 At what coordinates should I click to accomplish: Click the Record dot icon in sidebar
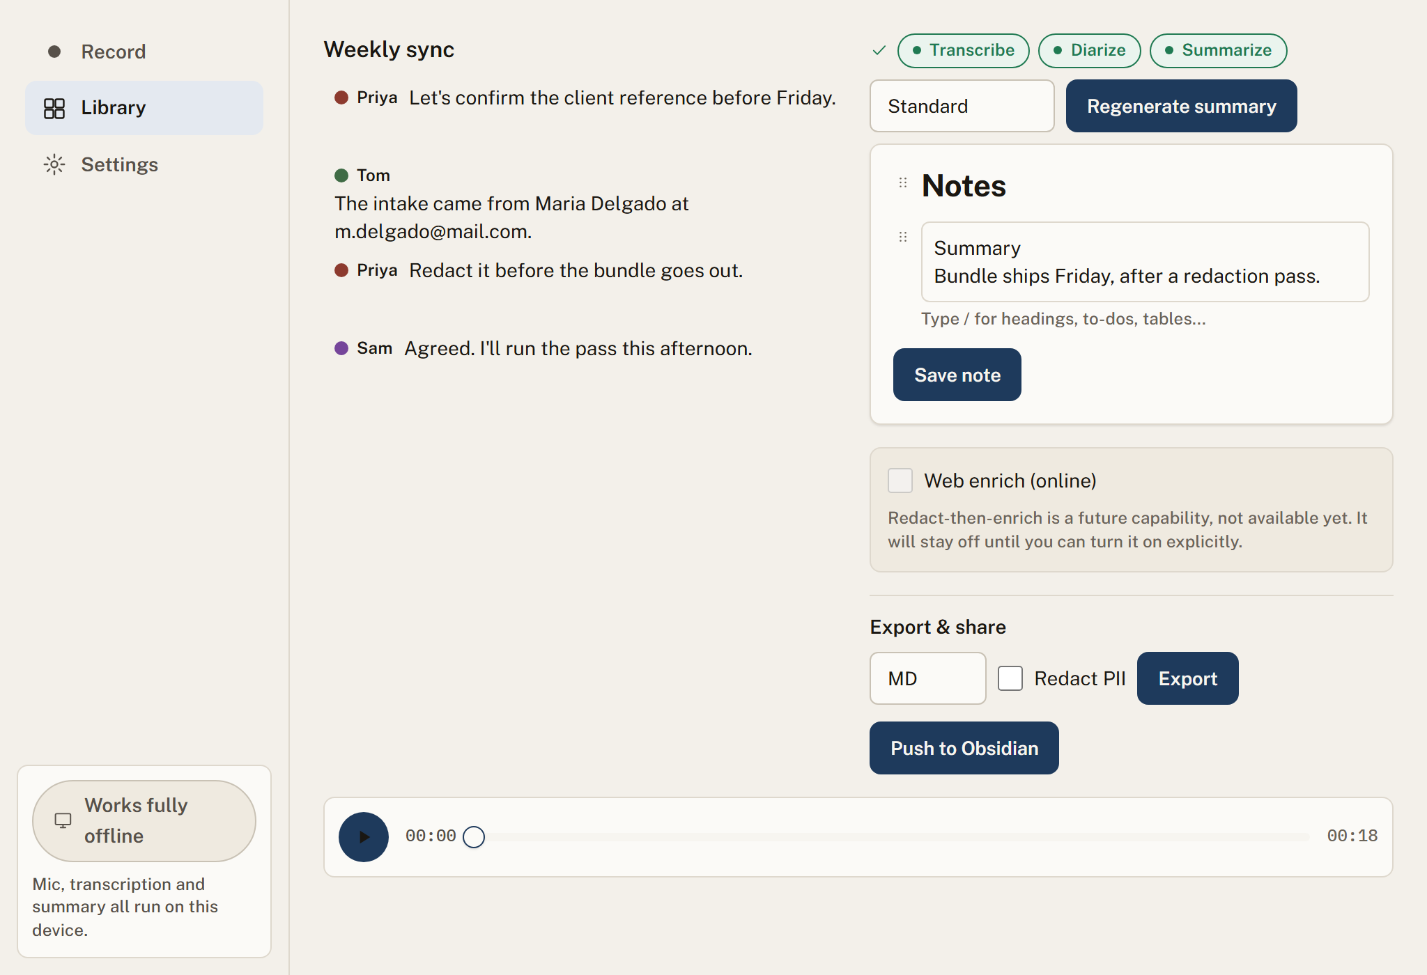[x=54, y=52]
